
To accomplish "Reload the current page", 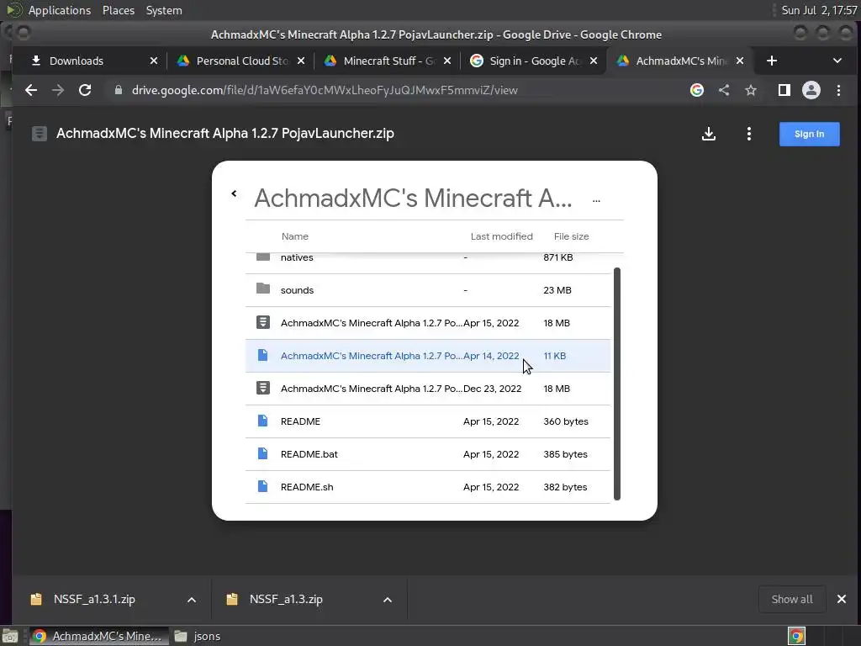I will pos(85,90).
